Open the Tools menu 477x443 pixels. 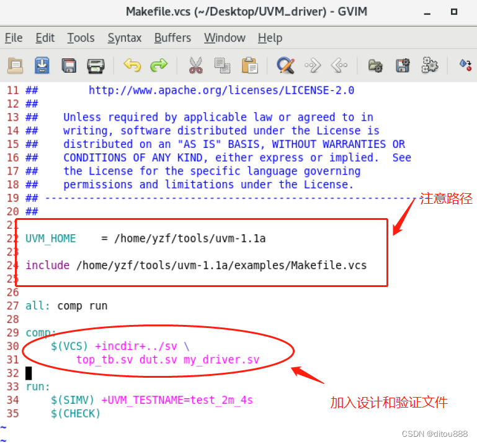(81, 38)
